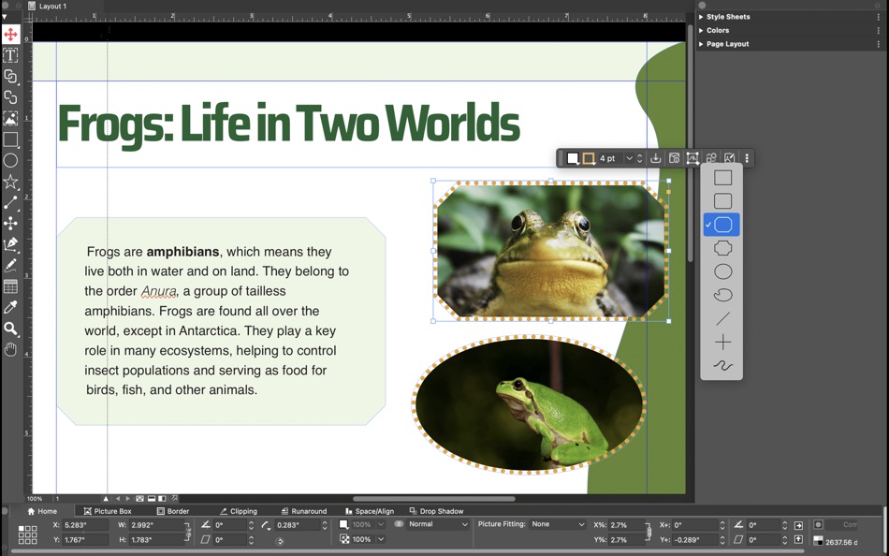Click box background color swatch in Home tab
This screenshot has width=889, height=556.
(343, 525)
